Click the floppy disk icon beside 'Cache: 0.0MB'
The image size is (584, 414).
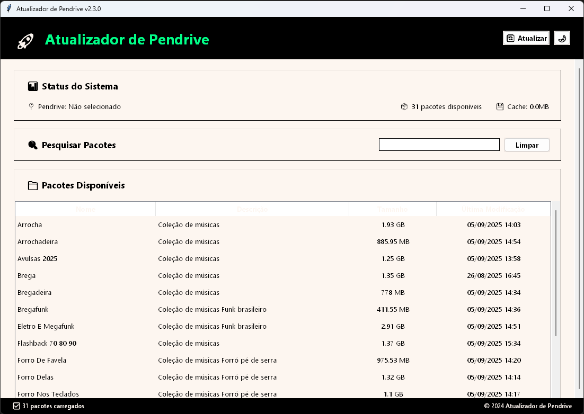click(x=500, y=106)
